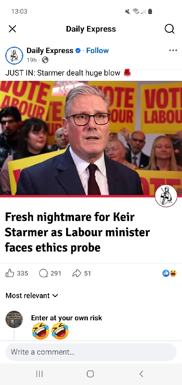Follow the Daily Express page
The width and height of the screenshot is (182, 385).
(97, 51)
